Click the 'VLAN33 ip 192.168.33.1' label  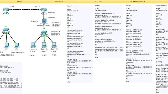coord(18,52)
